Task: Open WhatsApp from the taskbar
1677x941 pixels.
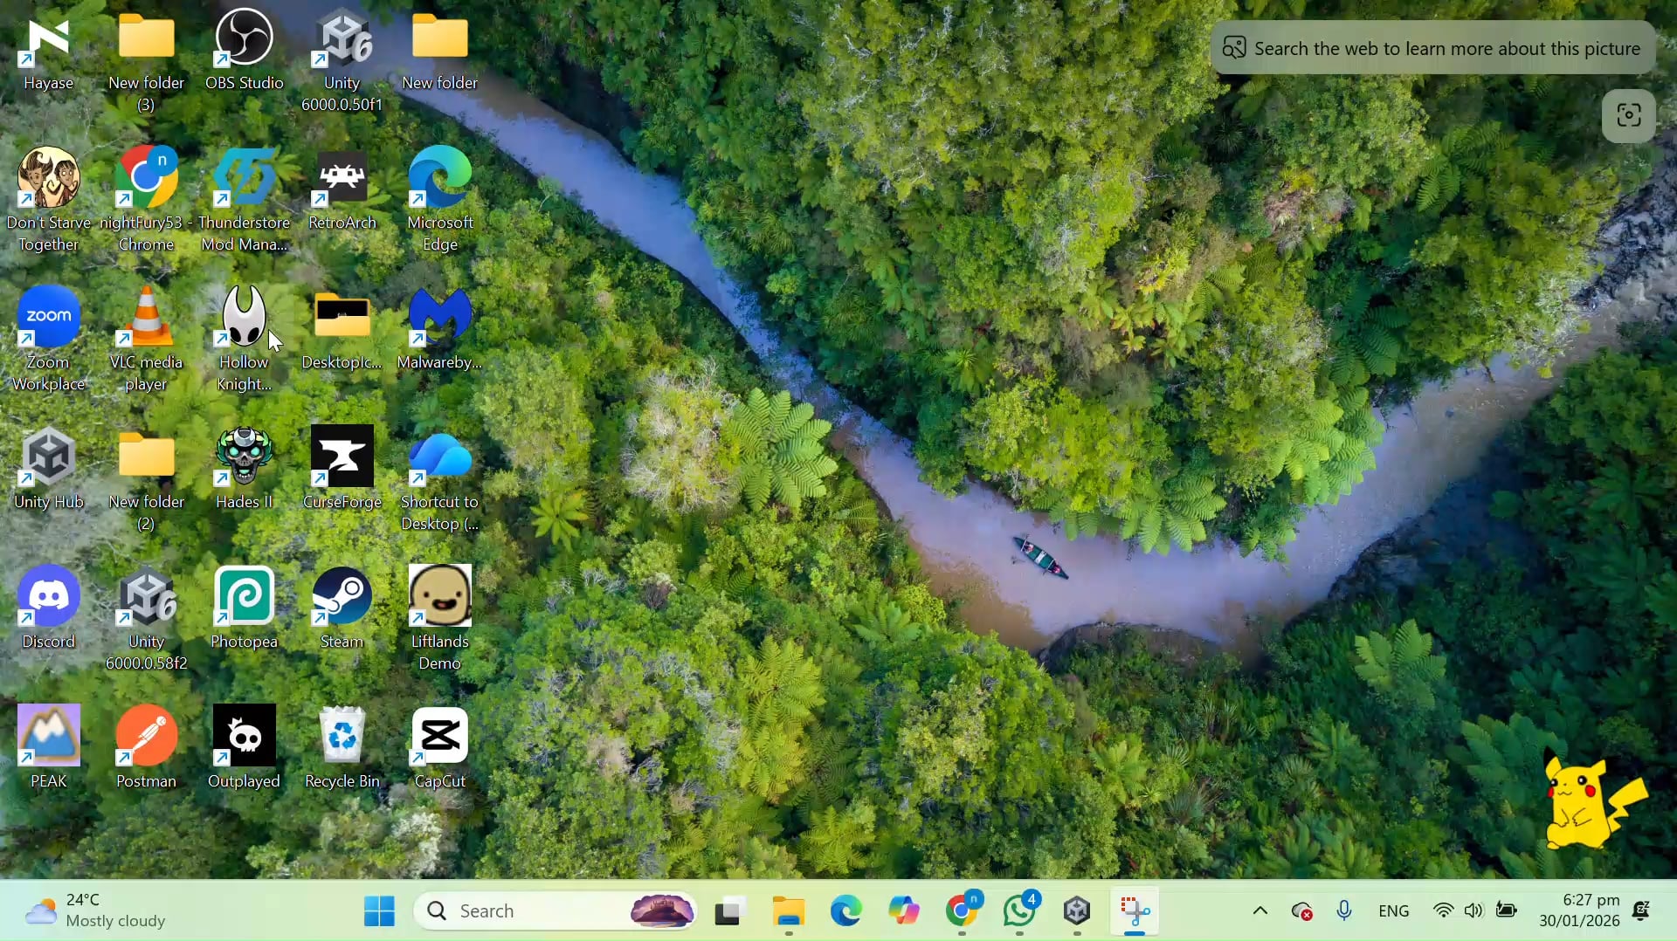Action: pos(1019,911)
